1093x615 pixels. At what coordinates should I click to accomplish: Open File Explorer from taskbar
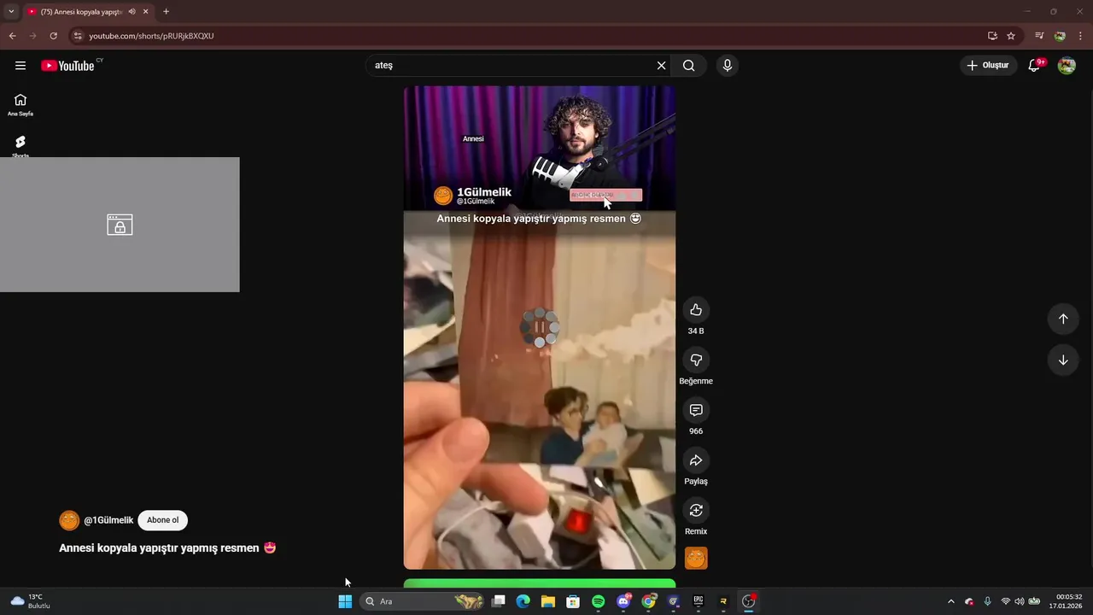point(548,601)
